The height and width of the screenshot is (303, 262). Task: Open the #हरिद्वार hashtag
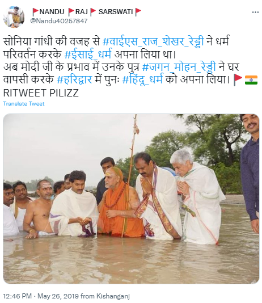click(x=74, y=79)
